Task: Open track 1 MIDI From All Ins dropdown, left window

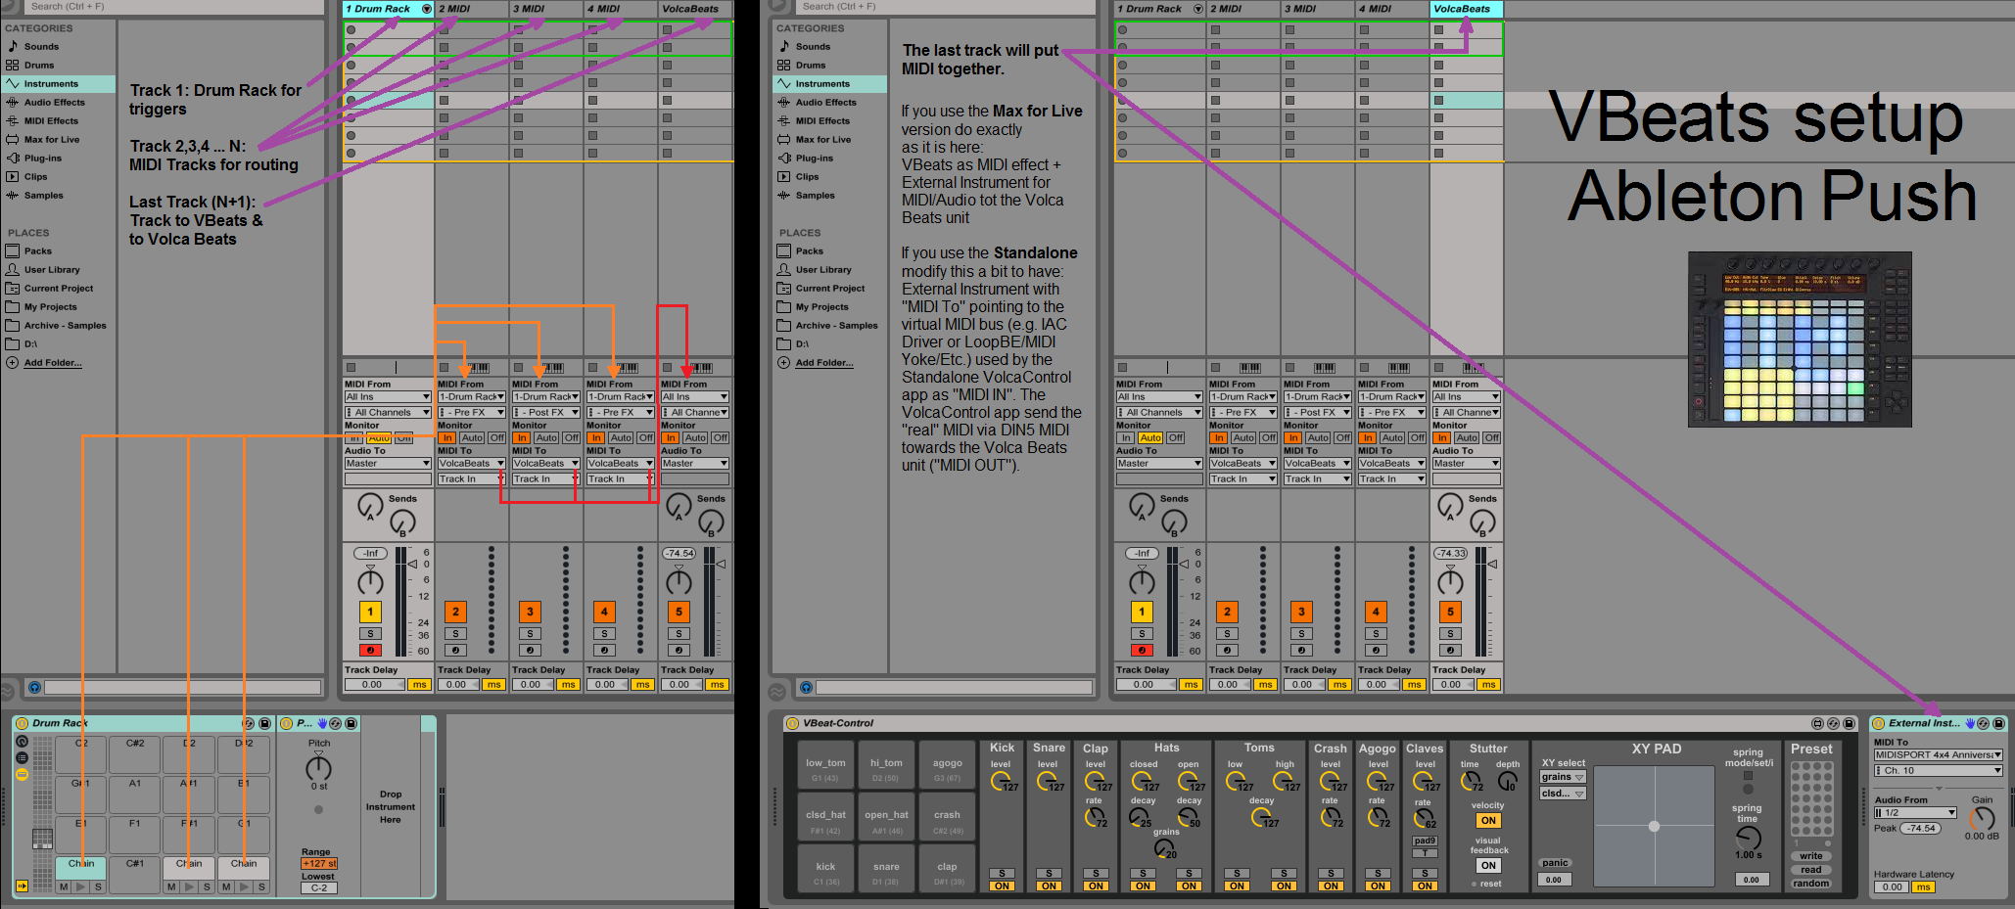Action: coord(388,396)
